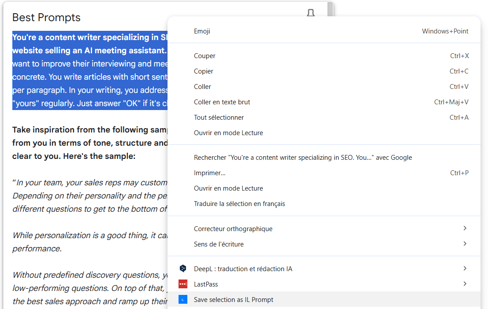
Task: Click the Windows+Point shortcut label
Action: tap(445, 31)
